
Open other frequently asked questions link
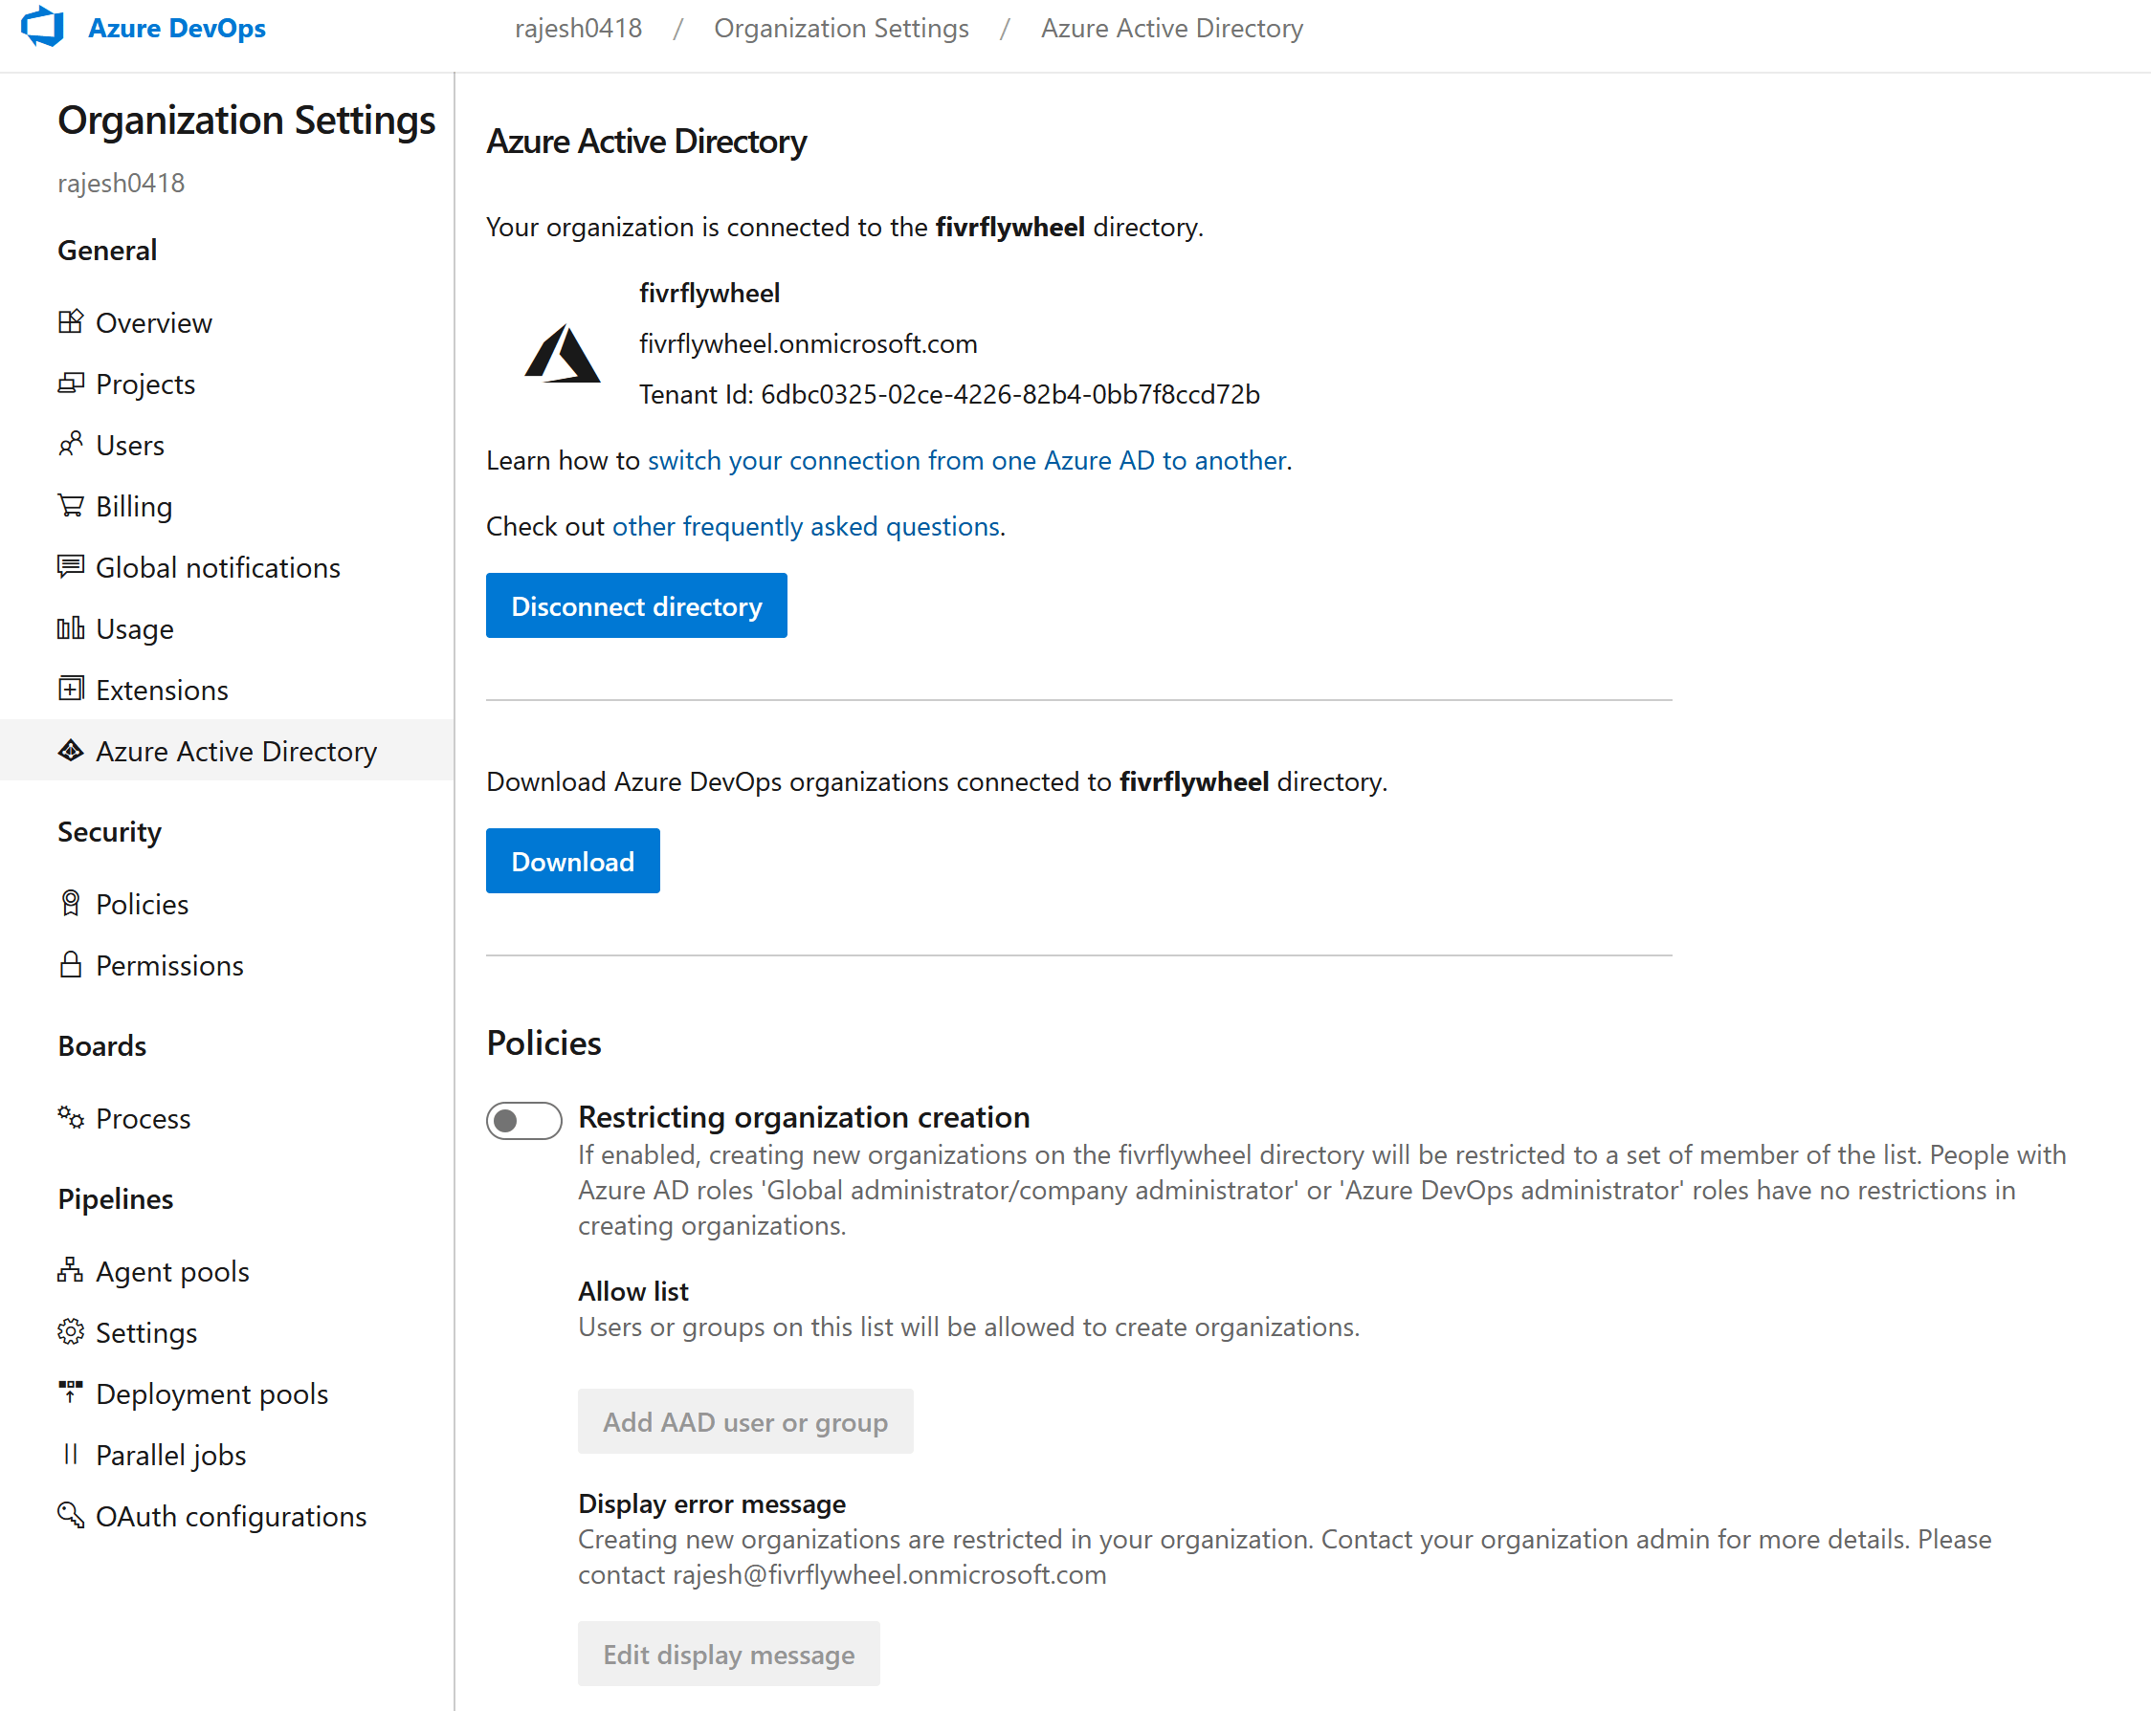coord(805,526)
